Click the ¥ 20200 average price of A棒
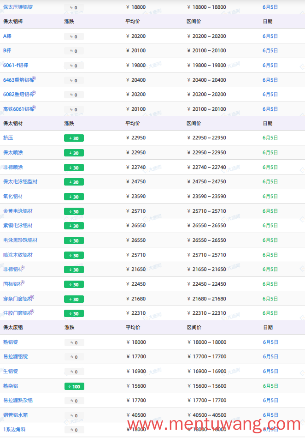Viewport: 305px width, 438px height. point(136,36)
